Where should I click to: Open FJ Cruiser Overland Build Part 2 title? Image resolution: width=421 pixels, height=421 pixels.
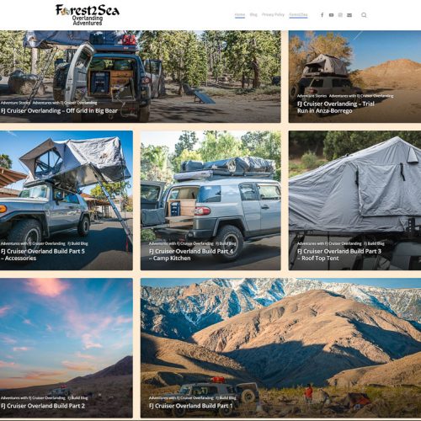coord(43,406)
